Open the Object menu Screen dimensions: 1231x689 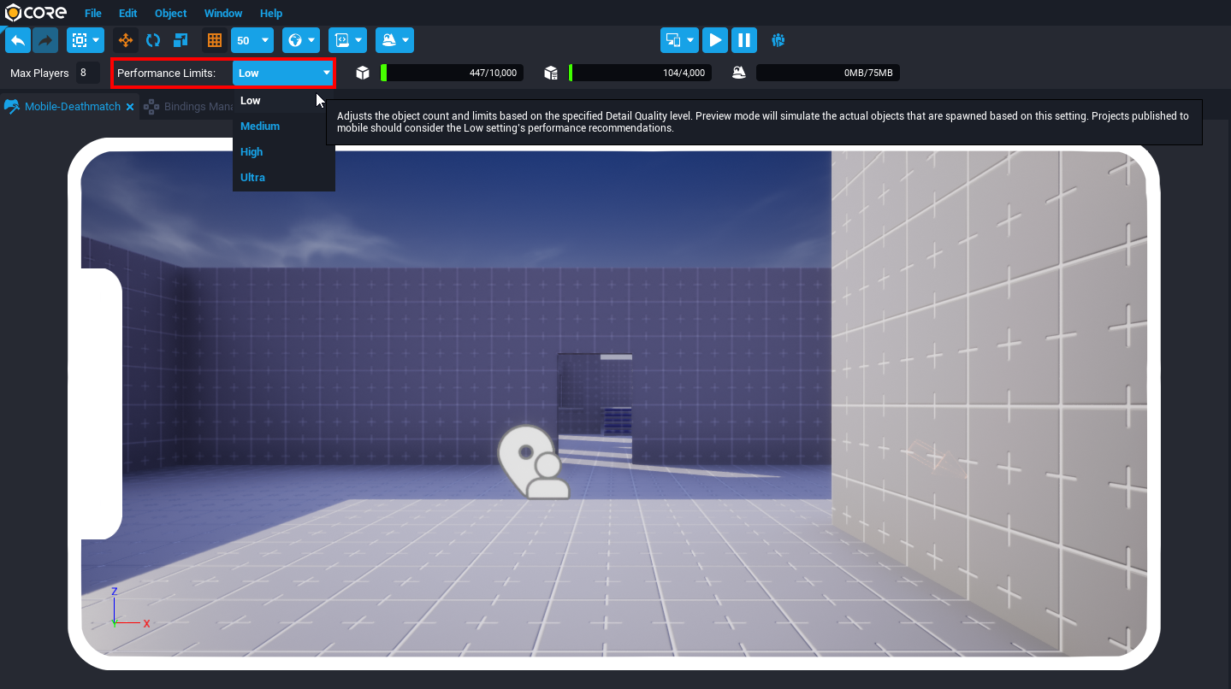coord(170,14)
